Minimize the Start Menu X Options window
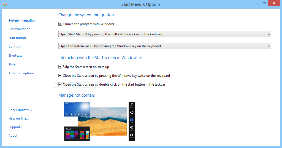The width and height of the screenshot is (282, 148). [x=257, y=3]
